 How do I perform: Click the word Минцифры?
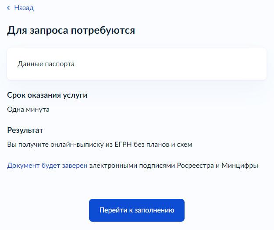click(x=240, y=166)
